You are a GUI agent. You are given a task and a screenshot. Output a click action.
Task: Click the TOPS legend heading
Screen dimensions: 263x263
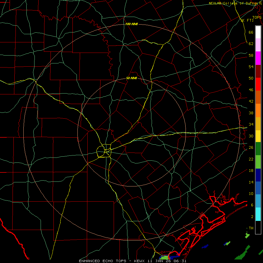pos(257,18)
